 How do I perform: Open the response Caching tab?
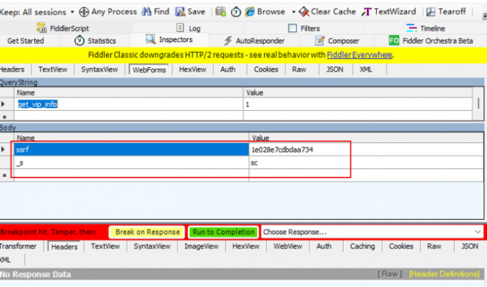[362, 246]
